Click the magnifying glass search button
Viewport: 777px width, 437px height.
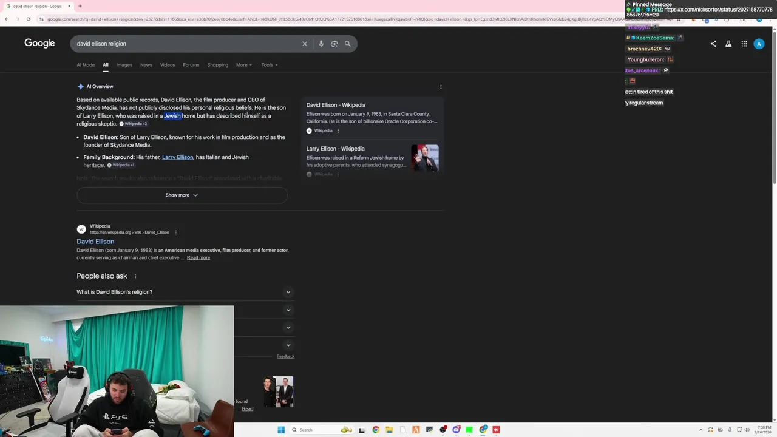(348, 44)
